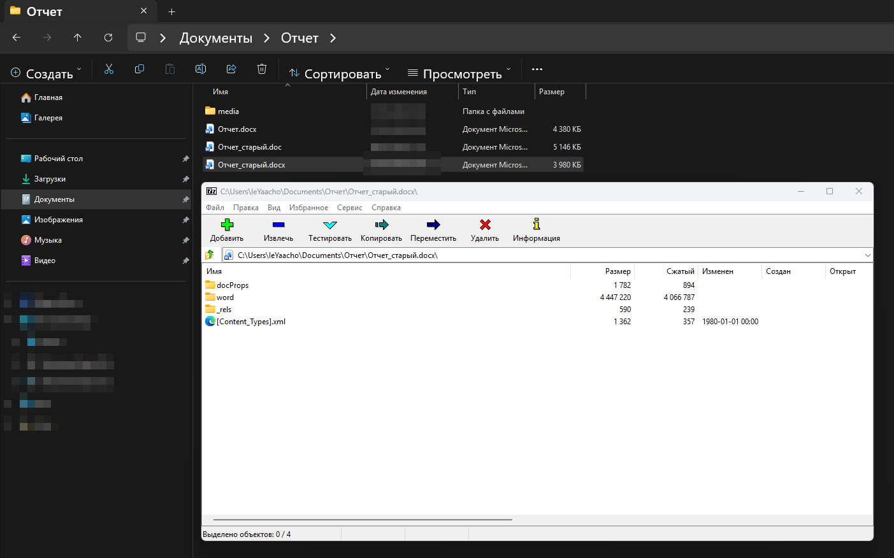Open the Справка menu in 7-Zip

point(386,208)
